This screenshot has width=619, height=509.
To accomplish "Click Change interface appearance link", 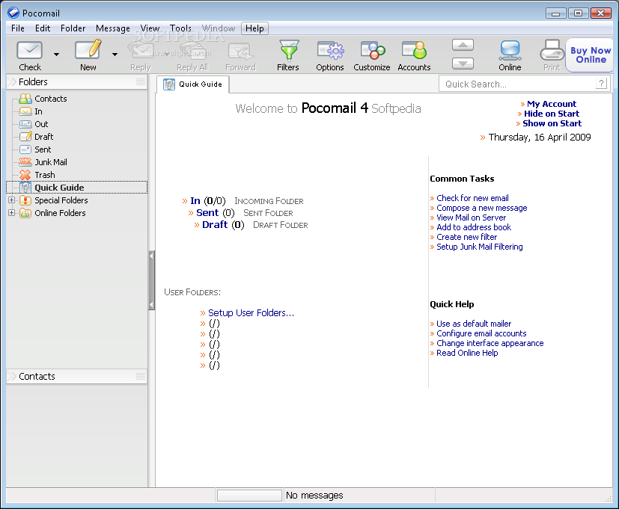I will 490,343.
